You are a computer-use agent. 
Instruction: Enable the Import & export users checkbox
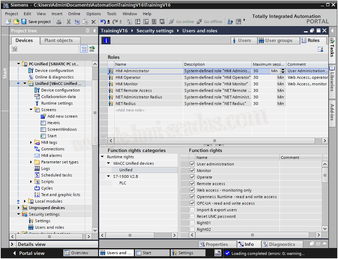(192, 210)
